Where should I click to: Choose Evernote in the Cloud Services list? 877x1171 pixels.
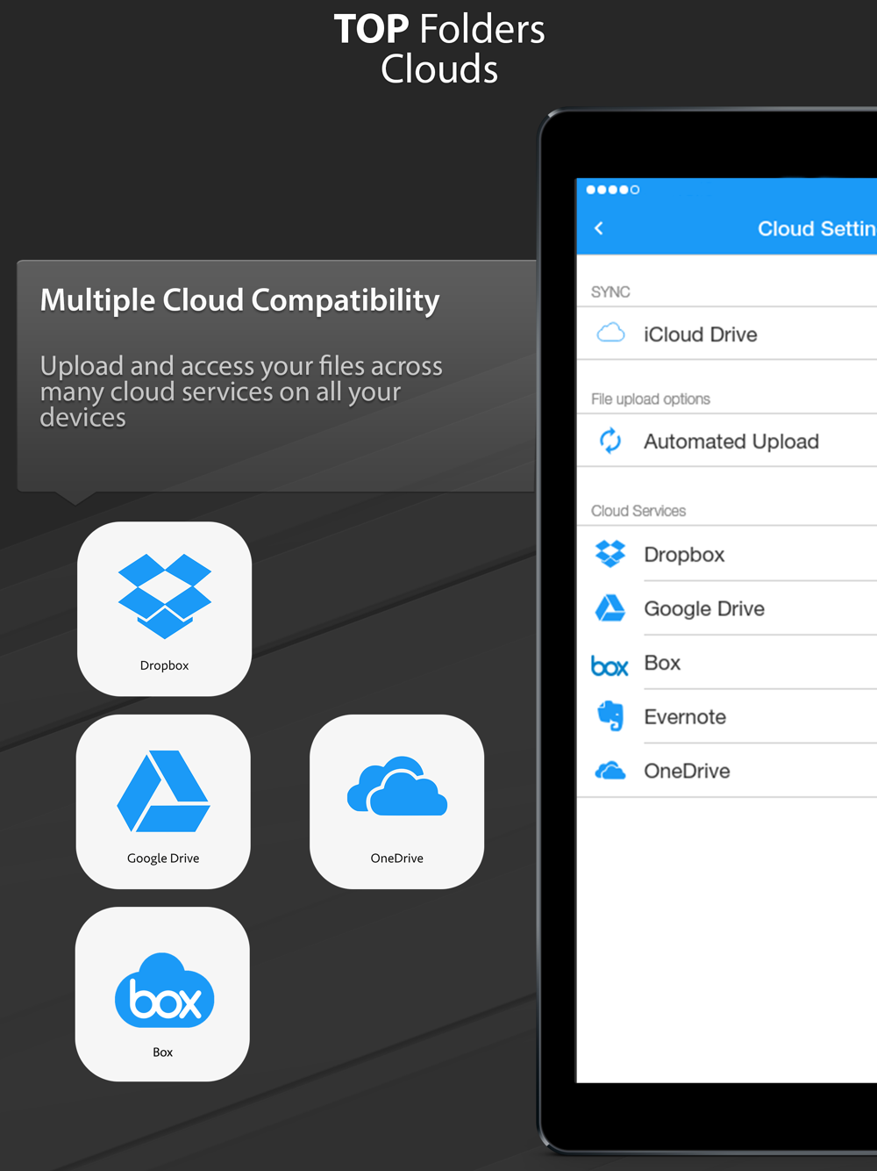(x=727, y=717)
